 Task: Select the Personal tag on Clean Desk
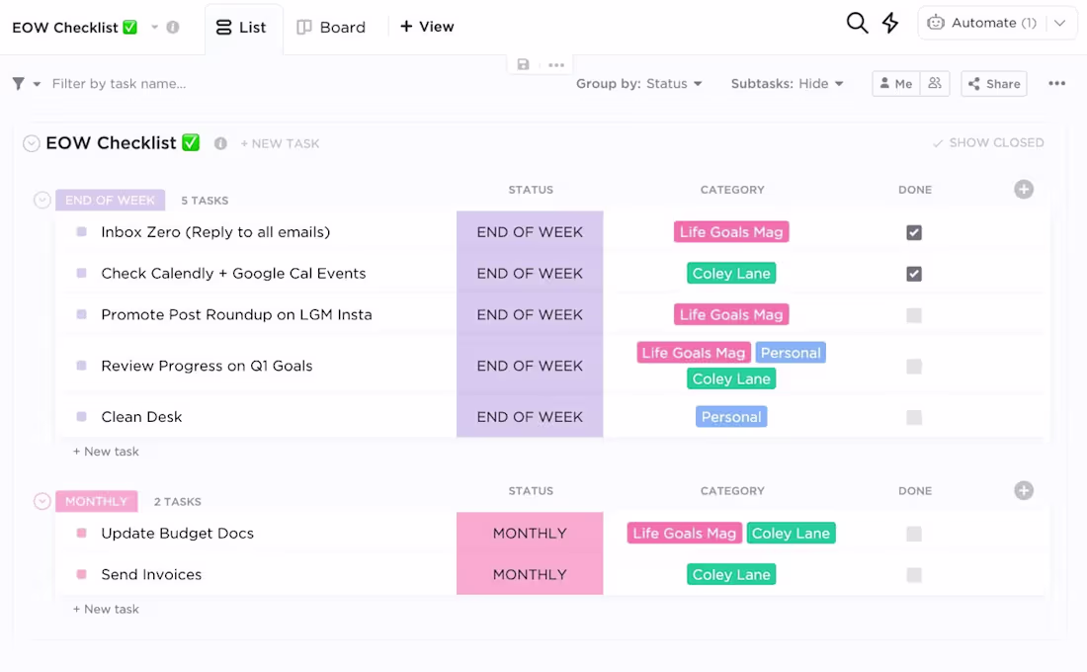[731, 416]
